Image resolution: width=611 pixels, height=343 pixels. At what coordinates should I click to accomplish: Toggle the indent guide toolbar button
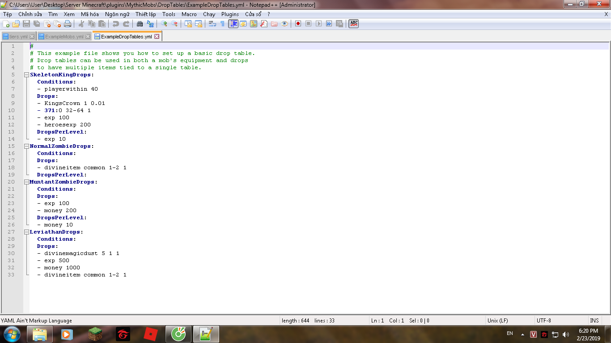click(233, 24)
